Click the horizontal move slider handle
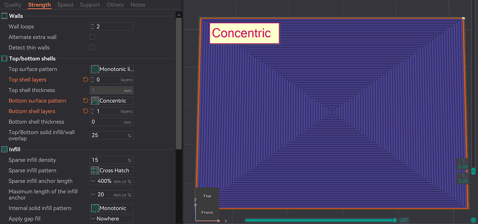This screenshot has height=224, width=478. [x=395, y=220]
